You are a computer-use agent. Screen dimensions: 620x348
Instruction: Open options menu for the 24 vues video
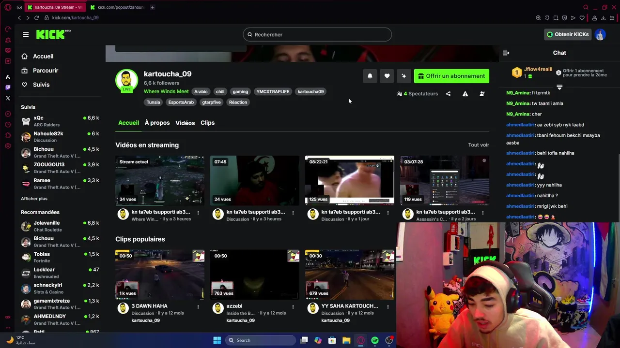tap(293, 213)
